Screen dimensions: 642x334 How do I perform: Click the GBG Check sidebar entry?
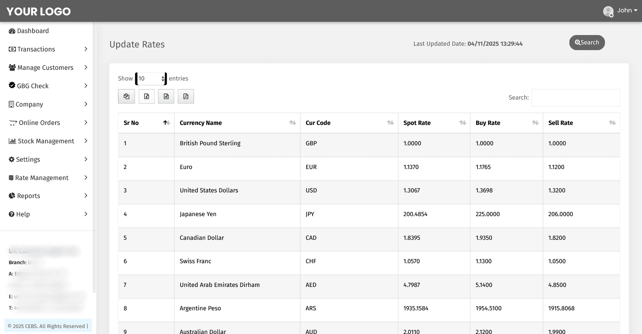tap(33, 86)
